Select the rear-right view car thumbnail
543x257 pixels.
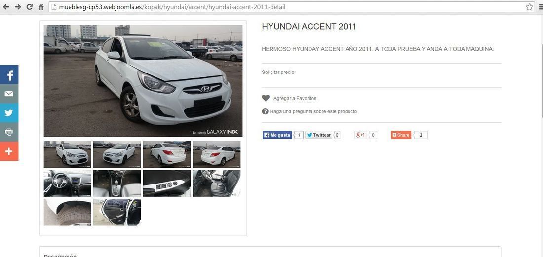pos(216,154)
